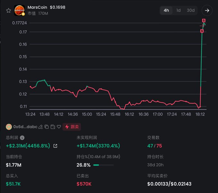Switch chart to the 1d timeframe

pos(178,10)
